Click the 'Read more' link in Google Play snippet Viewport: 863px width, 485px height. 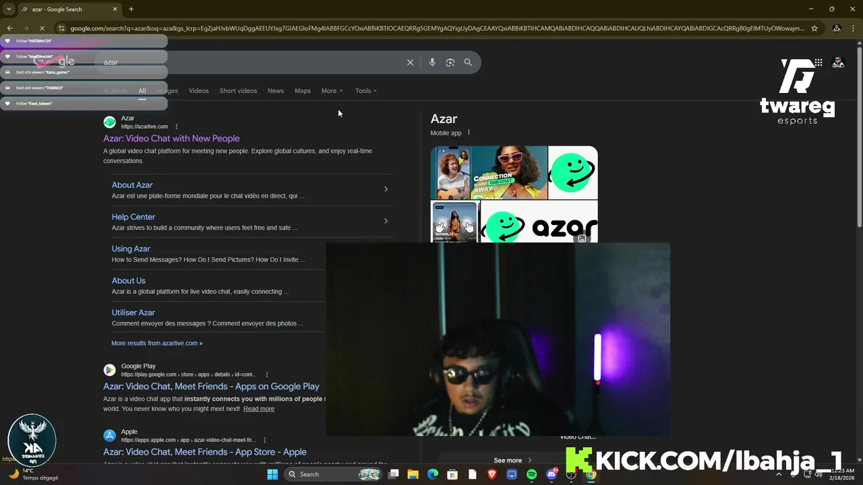[x=259, y=409]
